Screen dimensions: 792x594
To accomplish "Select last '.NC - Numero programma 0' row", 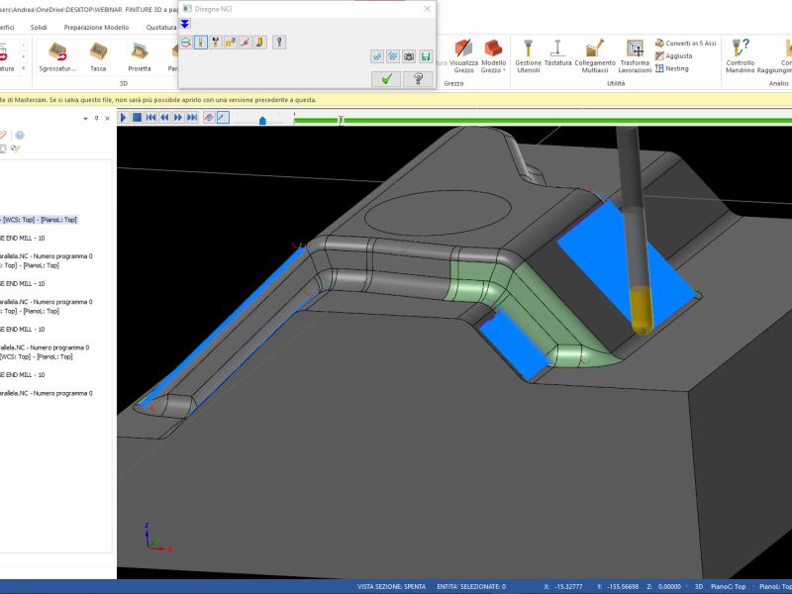I will click(46, 393).
